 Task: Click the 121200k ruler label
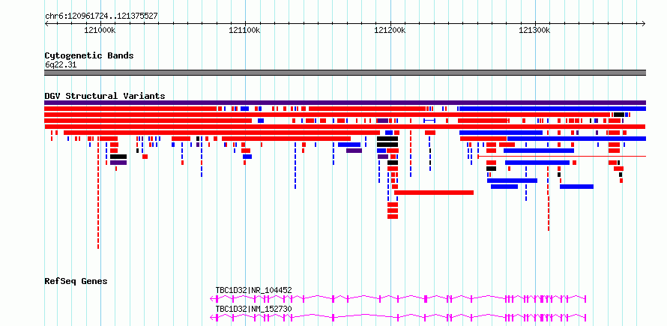pyautogui.click(x=390, y=30)
